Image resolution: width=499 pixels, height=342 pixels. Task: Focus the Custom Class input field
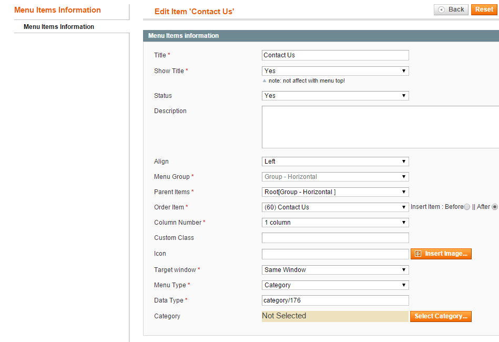coord(335,238)
